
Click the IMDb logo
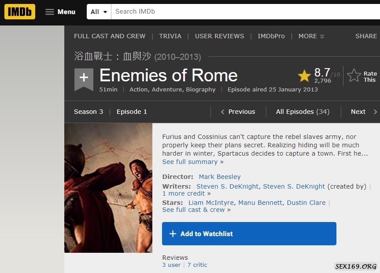pyautogui.click(x=19, y=12)
